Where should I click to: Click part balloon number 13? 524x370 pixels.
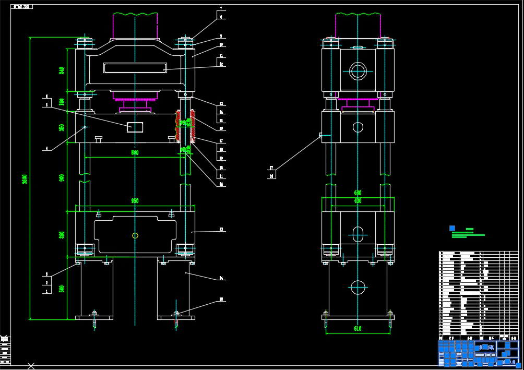[221, 104]
